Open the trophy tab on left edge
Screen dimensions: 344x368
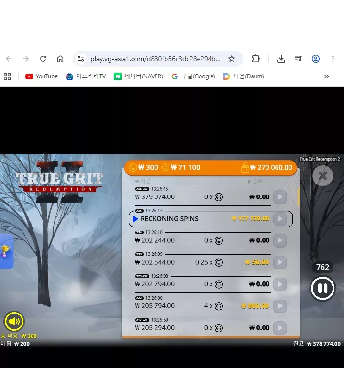coord(6,251)
